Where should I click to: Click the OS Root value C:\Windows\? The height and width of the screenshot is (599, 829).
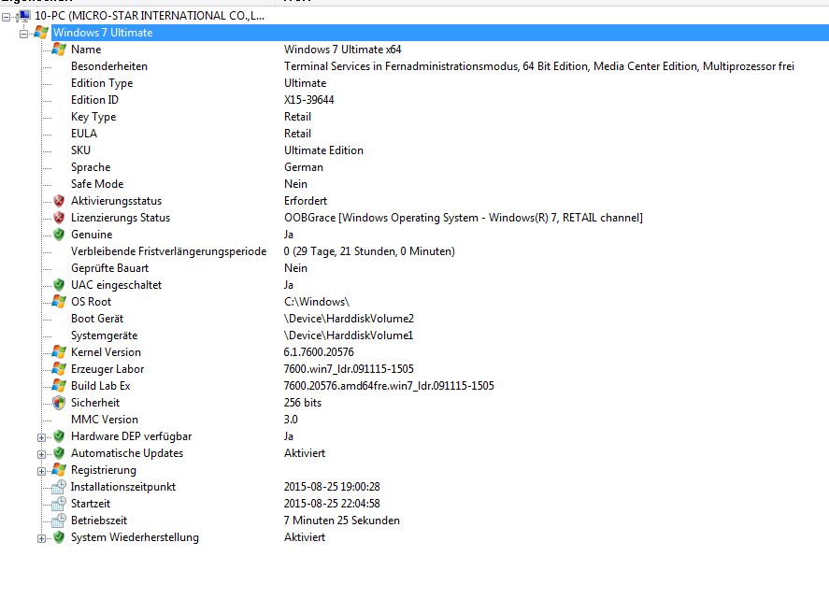pos(317,302)
